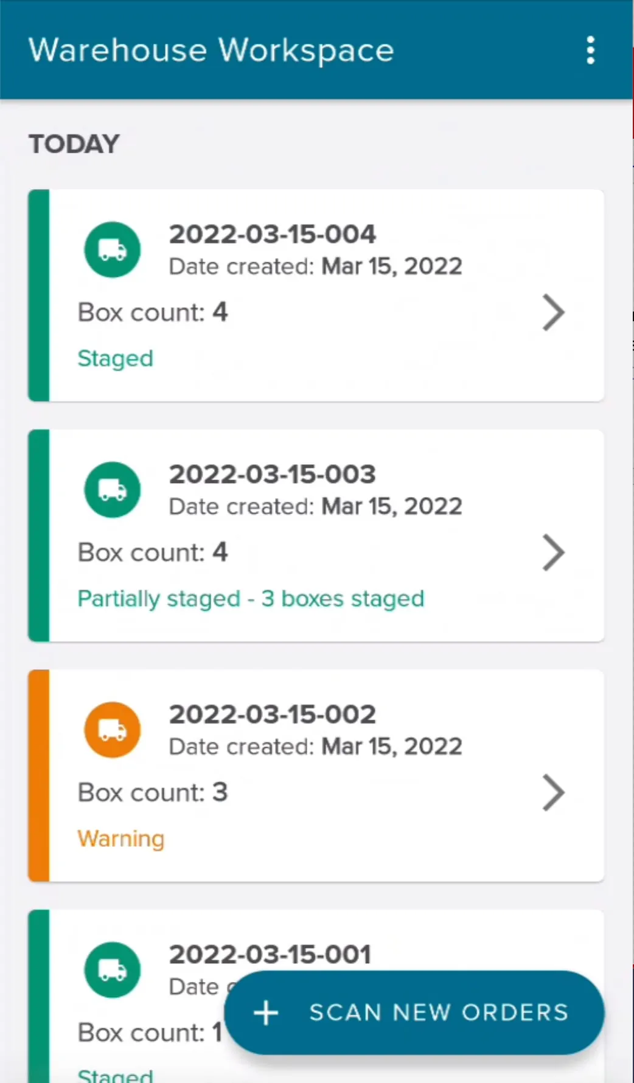Click truck icon for order 2022-03-15-001
Viewport: 634px width, 1083px height.
coord(113,970)
